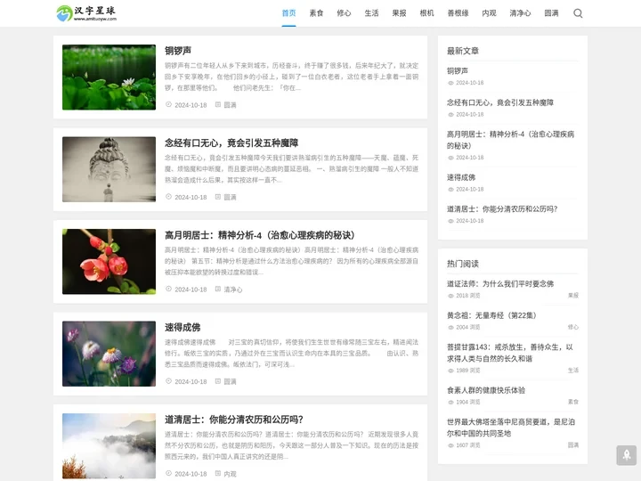Open the red flower blossom thumbnail
The height and width of the screenshot is (481, 641).
[109, 261]
